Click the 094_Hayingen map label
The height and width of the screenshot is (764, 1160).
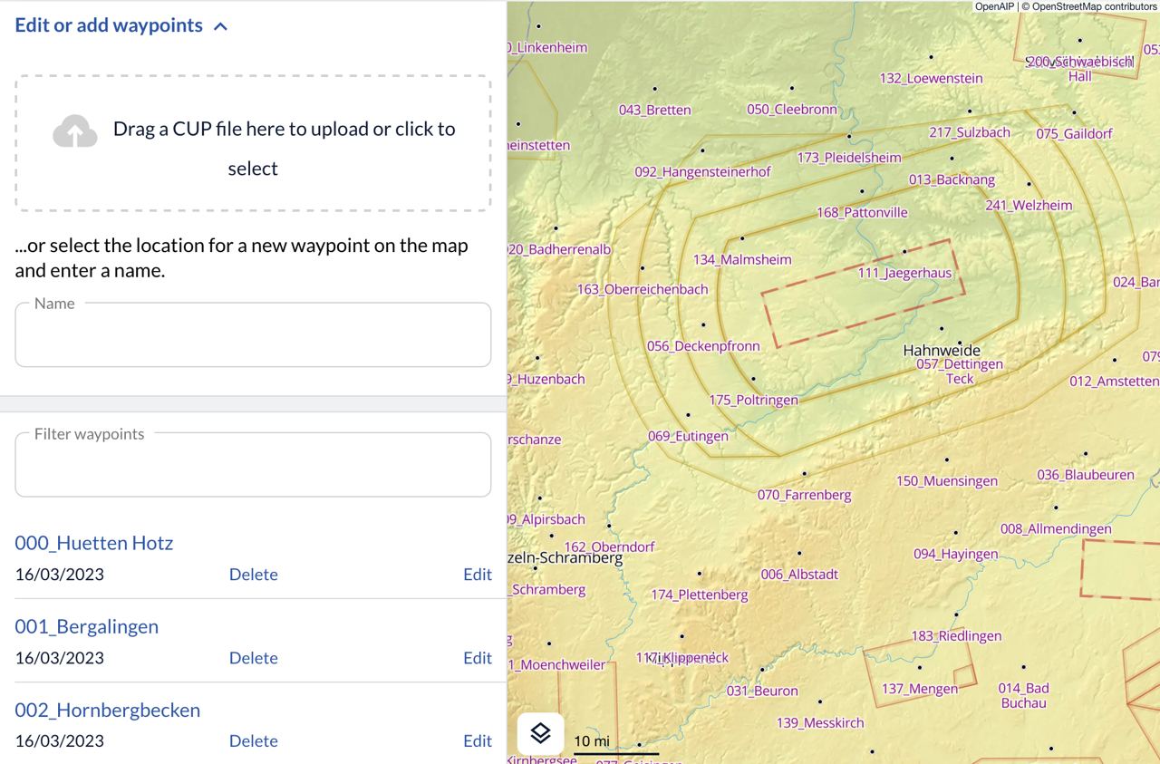pos(956,555)
